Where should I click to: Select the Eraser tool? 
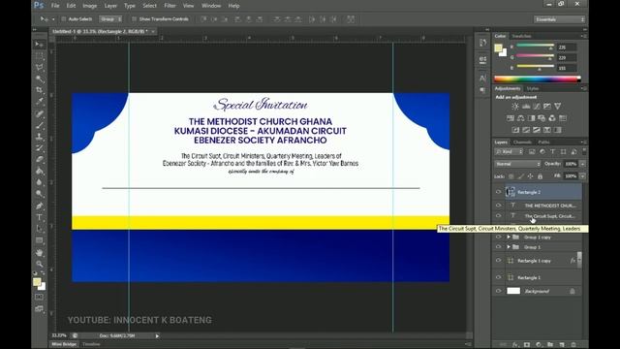click(39, 159)
